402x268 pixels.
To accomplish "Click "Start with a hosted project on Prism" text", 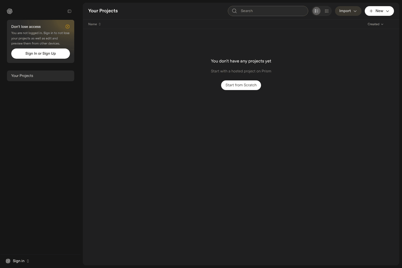I will [x=241, y=71].
